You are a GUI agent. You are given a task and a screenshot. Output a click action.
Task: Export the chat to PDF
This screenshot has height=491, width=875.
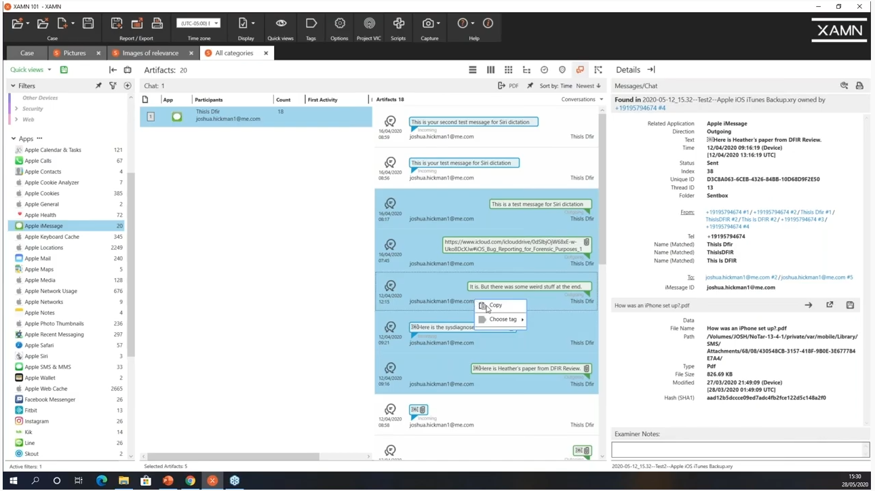pos(508,86)
